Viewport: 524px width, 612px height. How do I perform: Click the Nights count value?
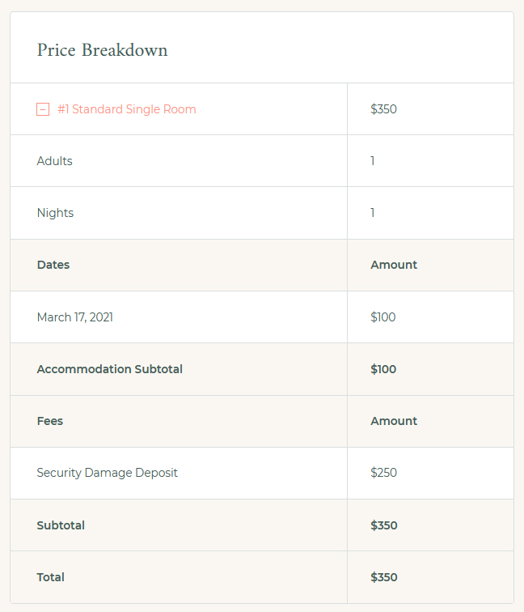pos(372,213)
